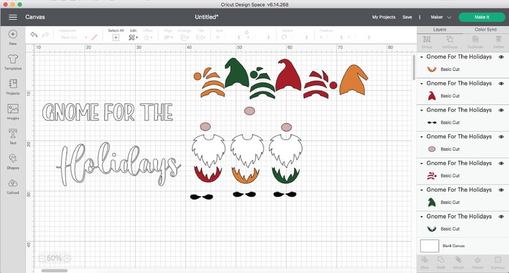Open My Projects link
509x273 pixels.
coord(384,17)
